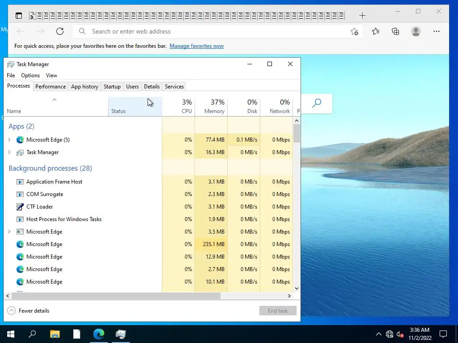Select the Microsoft Edge 10.1 MB process
This screenshot has width=458, height=343.
[148, 282]
